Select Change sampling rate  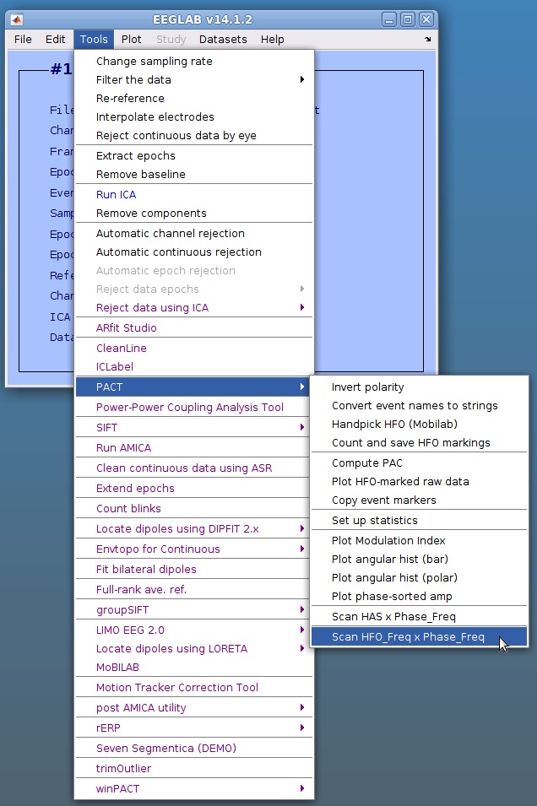coord(154,62)
